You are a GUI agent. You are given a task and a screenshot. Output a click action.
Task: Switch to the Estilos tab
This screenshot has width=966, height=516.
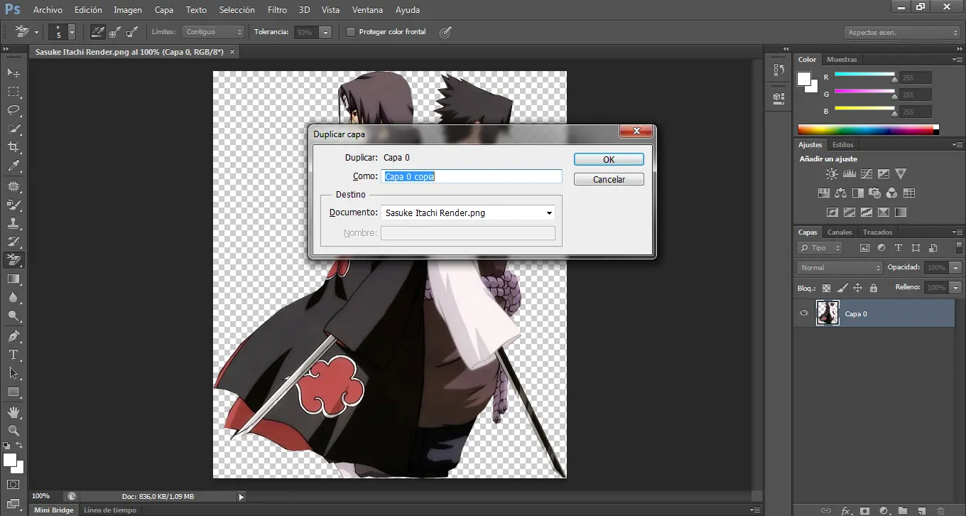tap(843, 145)
